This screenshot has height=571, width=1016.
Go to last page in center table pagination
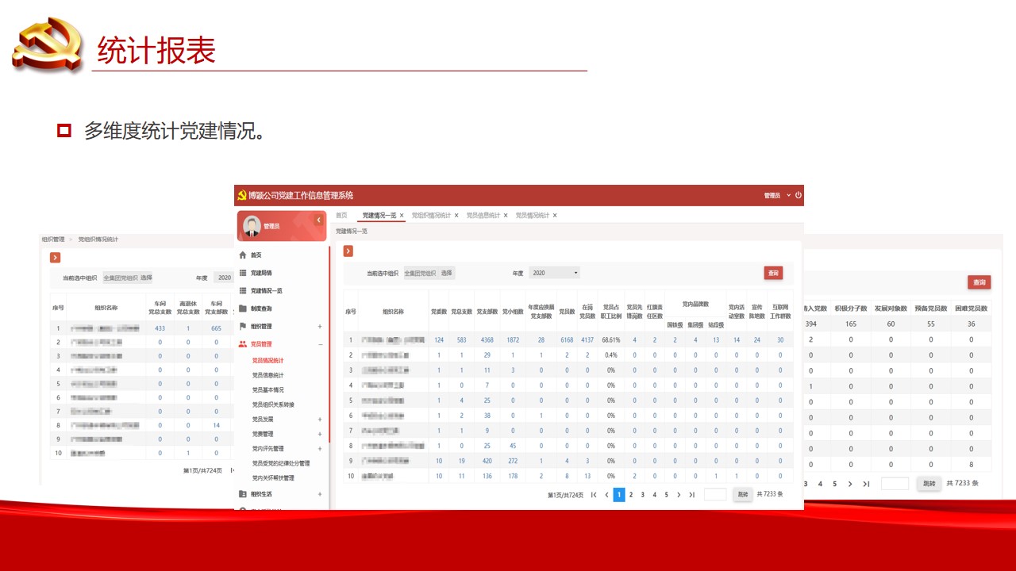(x=691, y=495)
